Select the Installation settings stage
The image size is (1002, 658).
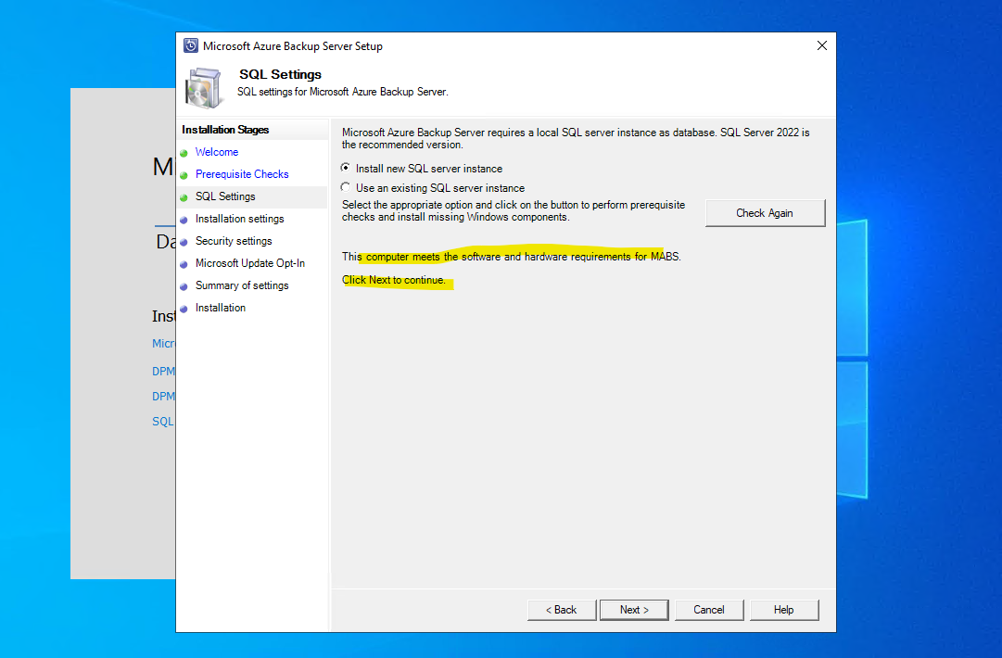coord(240,219)
